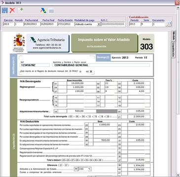
Task: Switch to the Liquidación side tab
Action: (173, 50)
